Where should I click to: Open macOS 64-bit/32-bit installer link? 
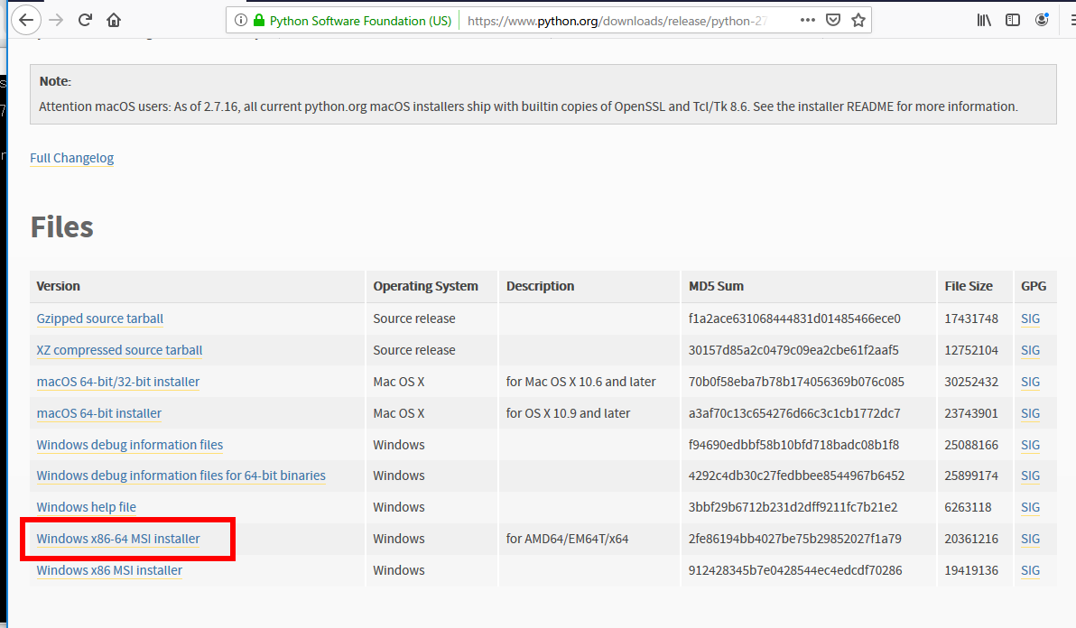pos(118,381)
